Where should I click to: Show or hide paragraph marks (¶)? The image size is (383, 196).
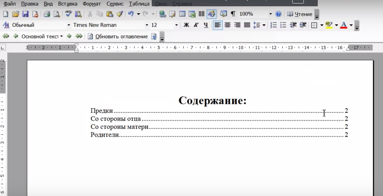pos(233,14)
